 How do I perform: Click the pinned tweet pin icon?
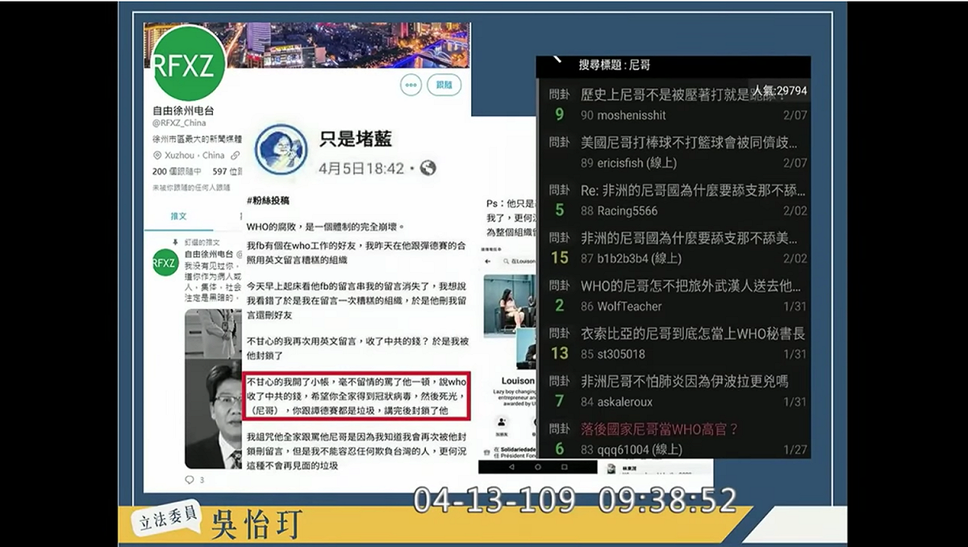point(175,242)
